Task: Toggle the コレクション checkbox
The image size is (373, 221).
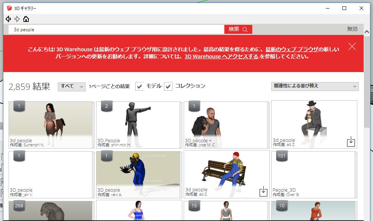Action: [168, 86]
